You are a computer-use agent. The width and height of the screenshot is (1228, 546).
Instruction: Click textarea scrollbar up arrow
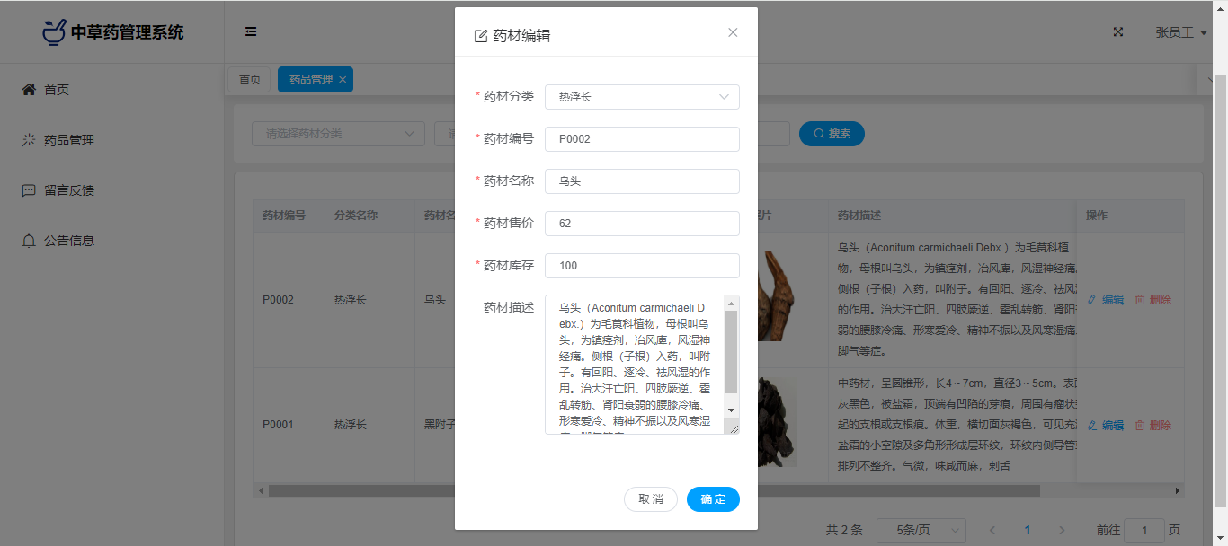(731, 303)
